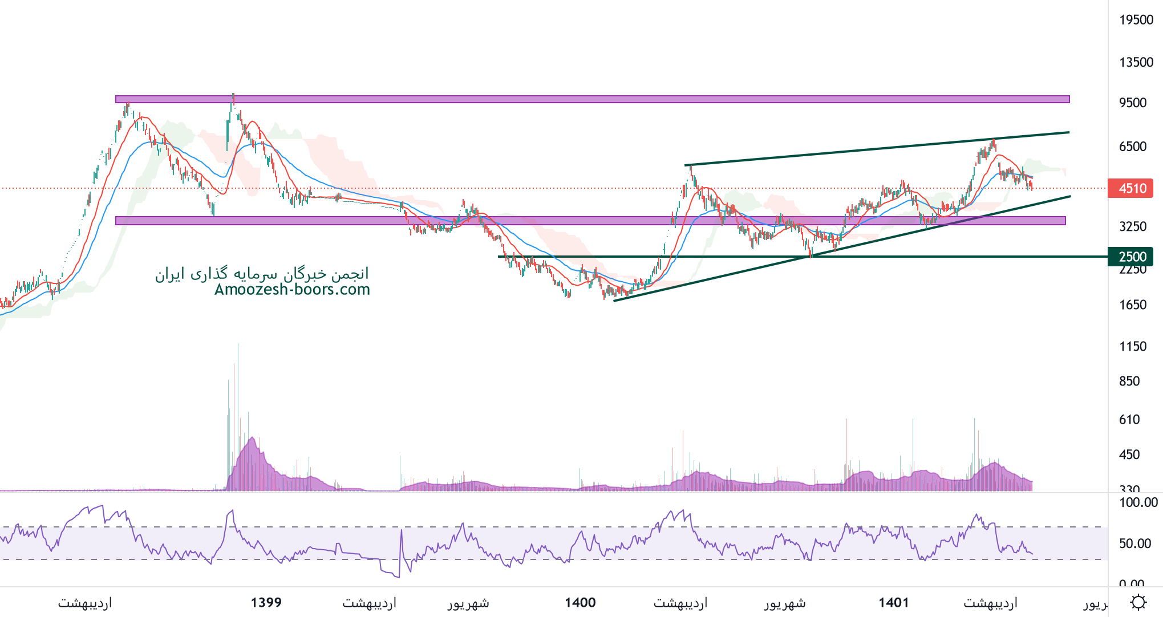
Task: Click the Persian title text above the watermark
Action: tap(262, 274)
